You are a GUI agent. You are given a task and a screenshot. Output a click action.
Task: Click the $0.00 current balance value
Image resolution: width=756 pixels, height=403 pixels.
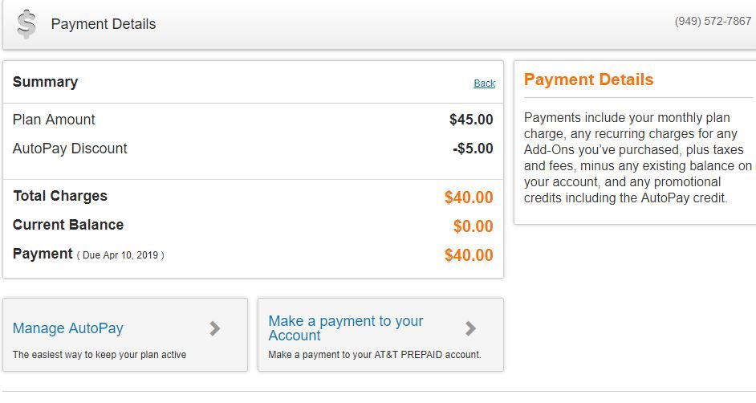473,226
